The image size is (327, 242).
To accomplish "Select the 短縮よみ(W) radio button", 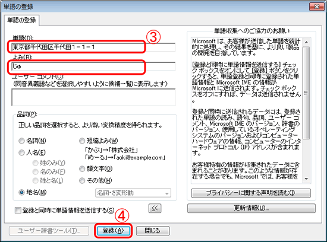I will pyautogui.click(x=82, y=141).
